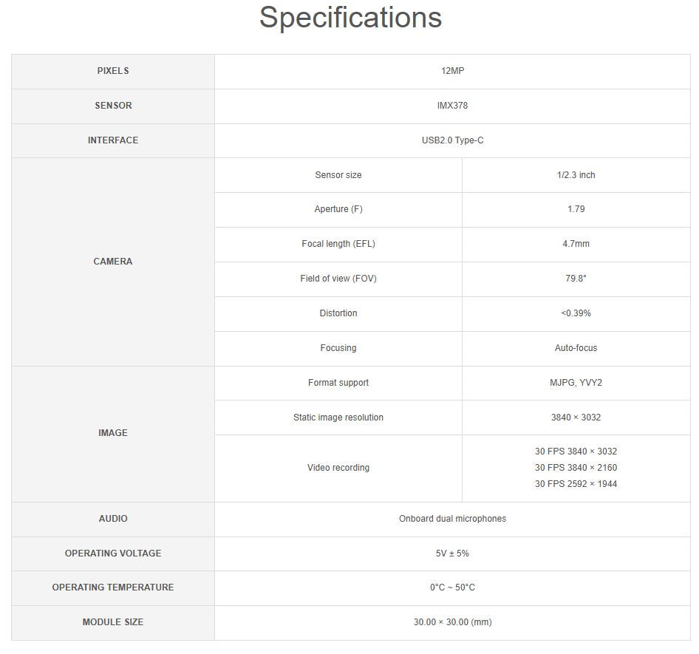Click the INTERFACE row header
Viewport: 699px width, 654px height.
coord(113,140)
